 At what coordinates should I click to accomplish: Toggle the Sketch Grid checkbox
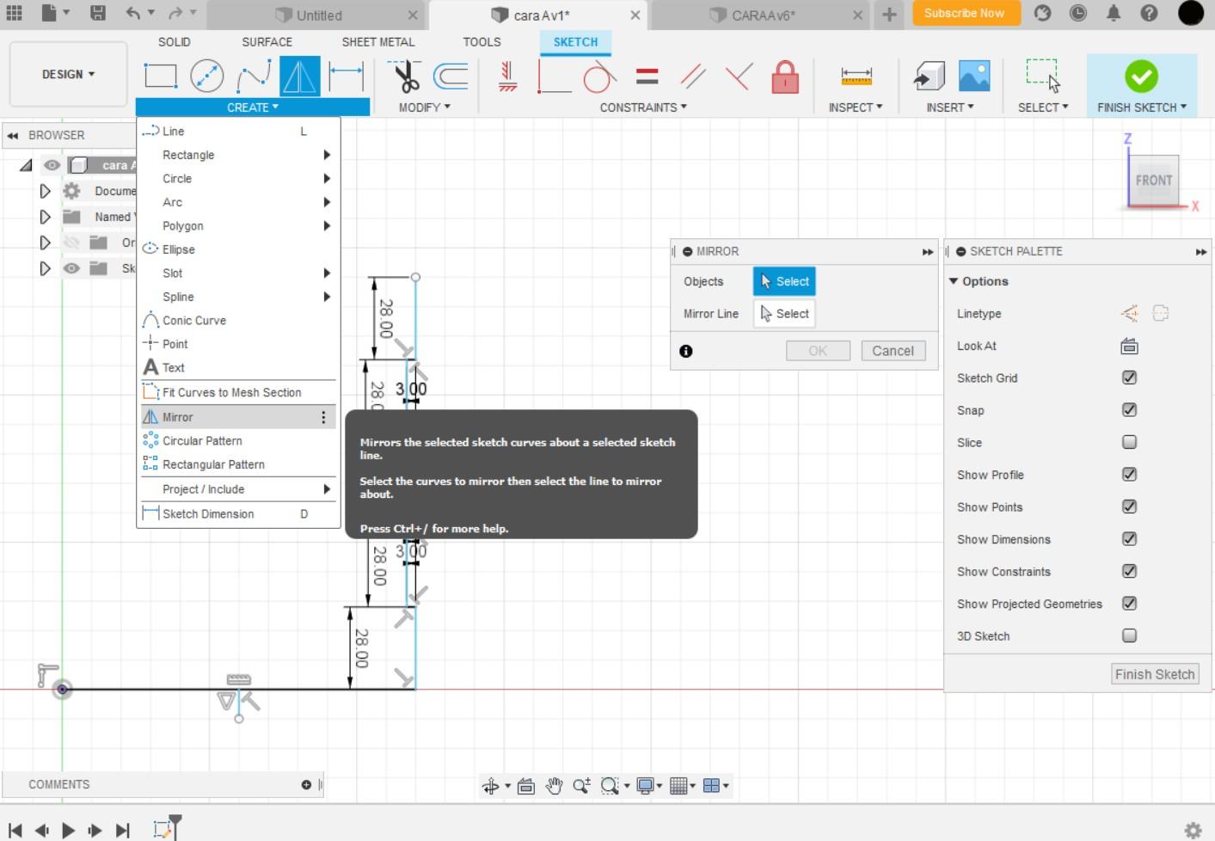pyautogui.click(x=1129, y=378)
